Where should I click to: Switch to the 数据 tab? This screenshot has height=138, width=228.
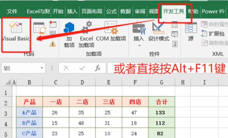click(126, 11)
